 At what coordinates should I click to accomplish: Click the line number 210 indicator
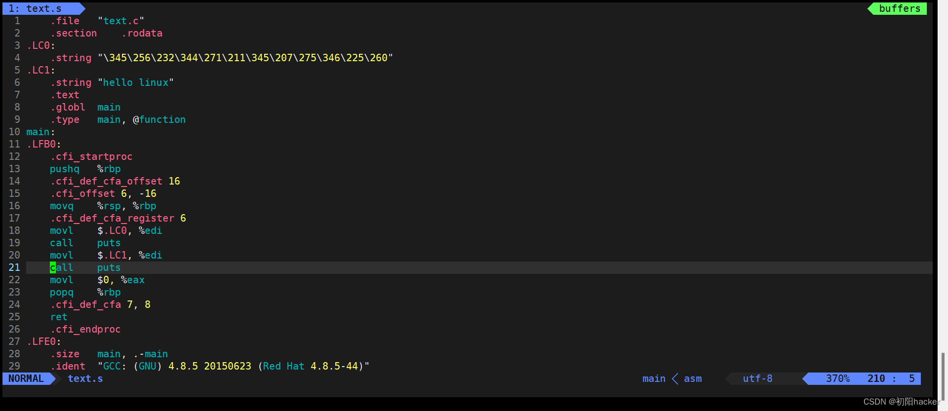click(876, 378)
